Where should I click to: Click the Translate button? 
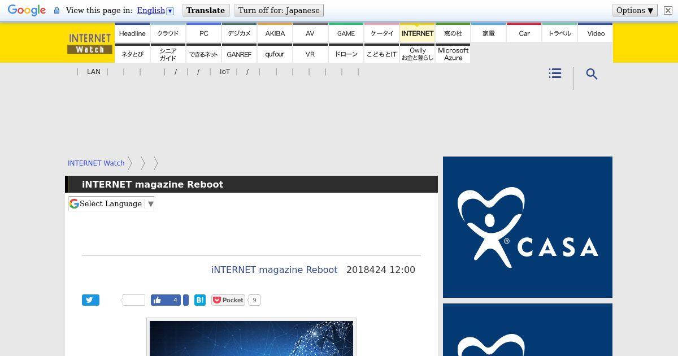coord(206,10)
